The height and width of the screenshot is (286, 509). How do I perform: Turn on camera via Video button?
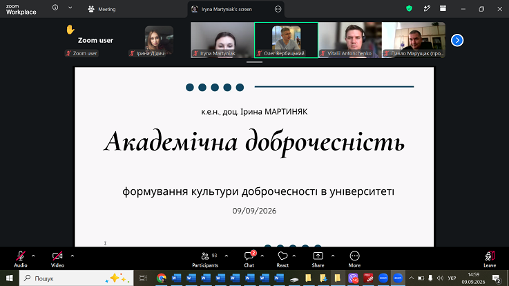pyautogui.click(x=57, y=259)
